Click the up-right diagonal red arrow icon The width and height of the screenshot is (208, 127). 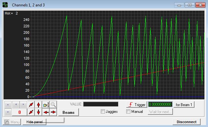31,105
